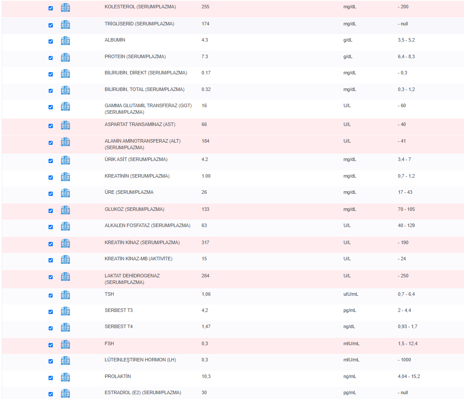Open the building icon for LAKTAT DEHİDROGENAZ
The height and width of the screenshot is (399, 464).
coord(66,277)
